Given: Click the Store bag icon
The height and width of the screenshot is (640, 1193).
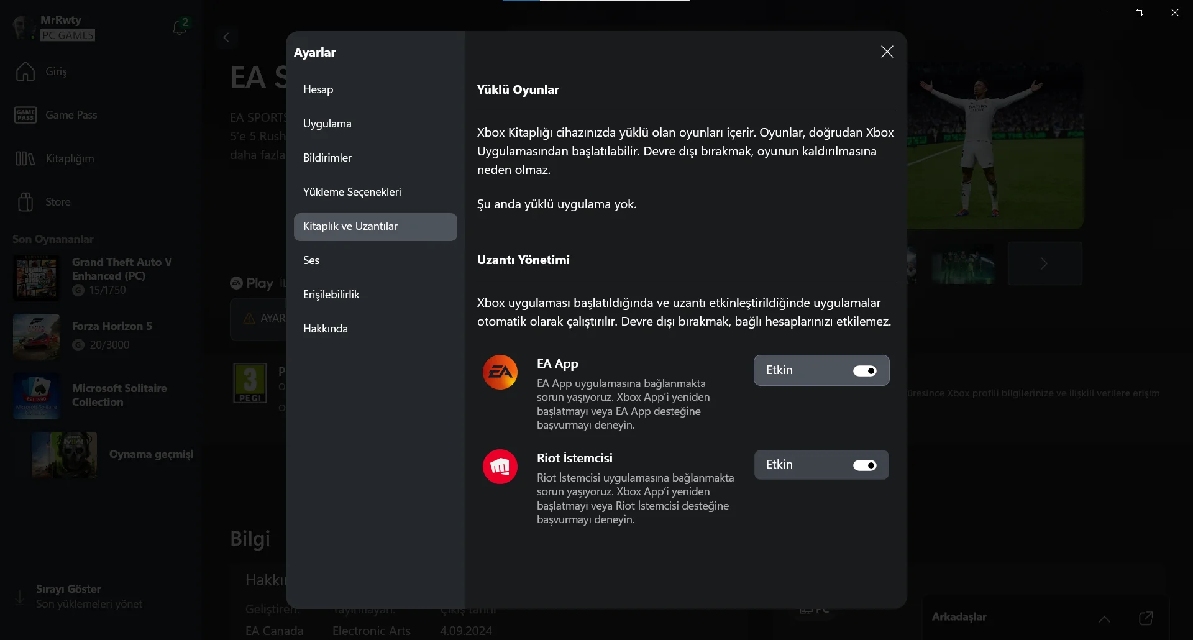Looking at the screenshot, I should 25,202.
